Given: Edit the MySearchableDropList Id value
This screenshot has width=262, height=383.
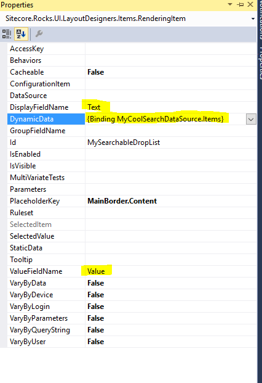Looking at the screenshot, I should (x=124, y=142).
